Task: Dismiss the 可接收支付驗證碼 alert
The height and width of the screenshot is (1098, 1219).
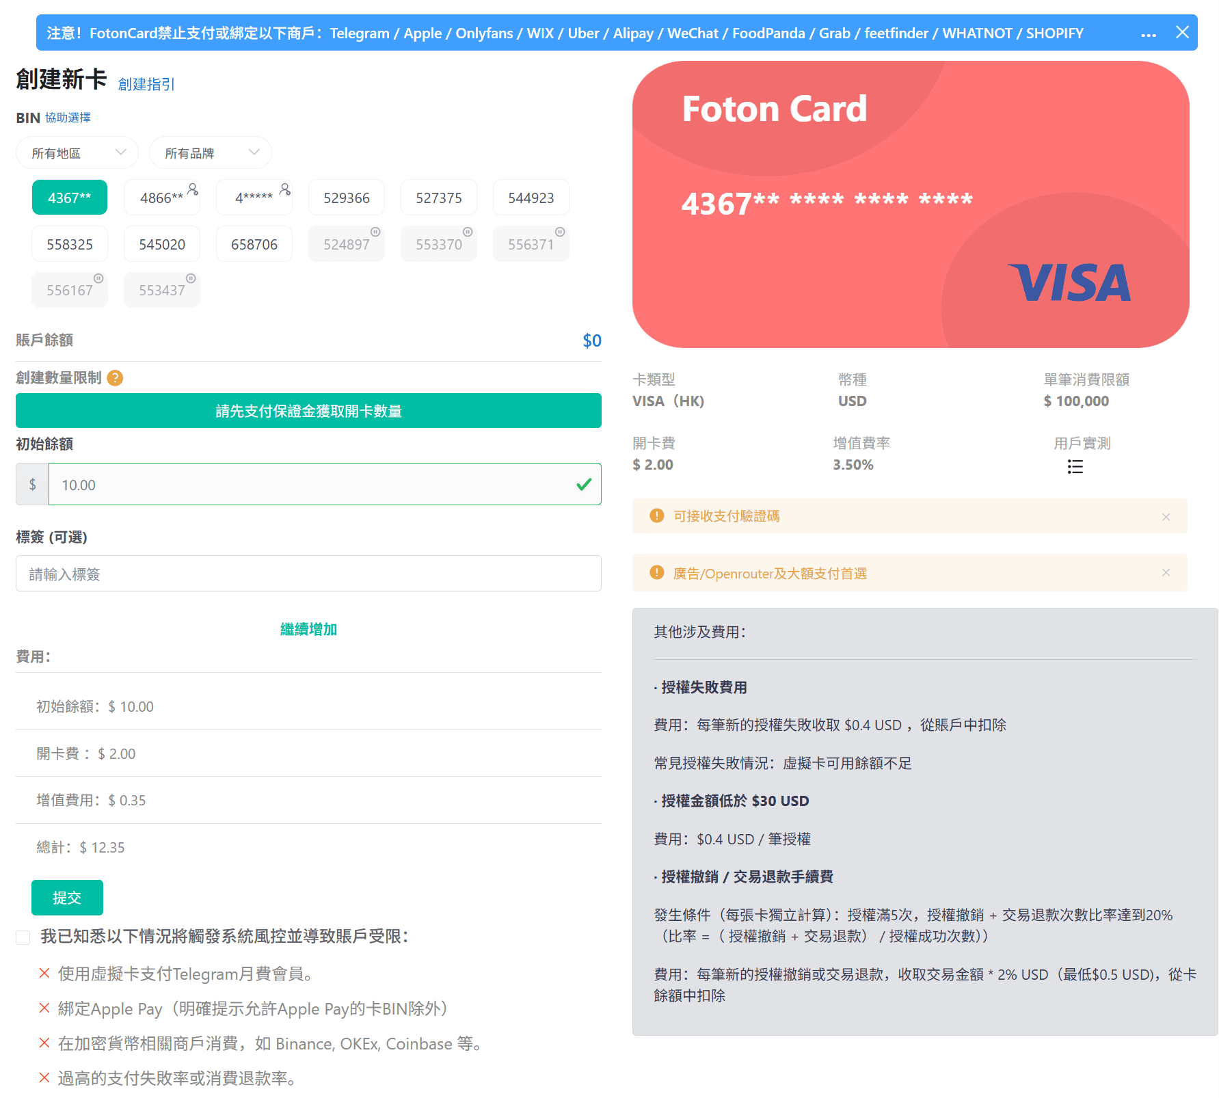Action: point(1166,517)
